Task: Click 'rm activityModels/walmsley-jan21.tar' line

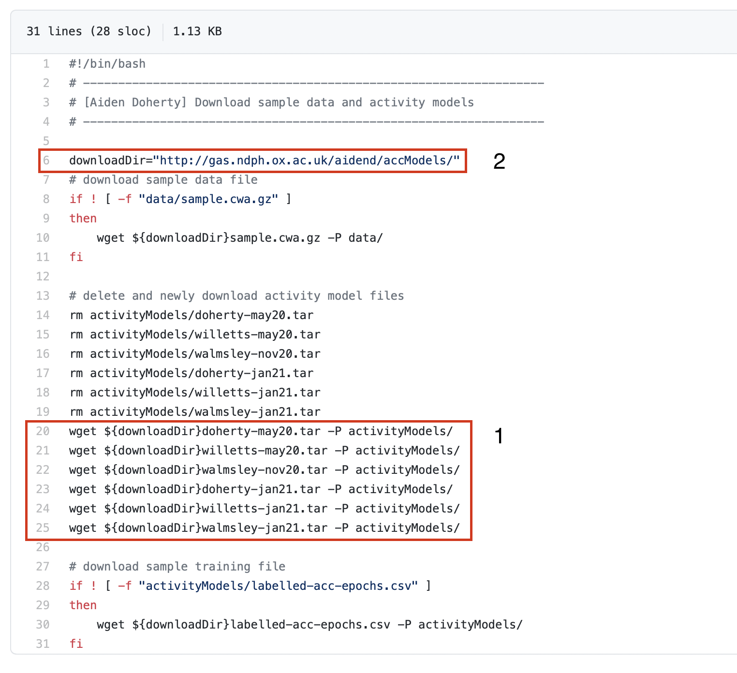Action: [195, 412]
